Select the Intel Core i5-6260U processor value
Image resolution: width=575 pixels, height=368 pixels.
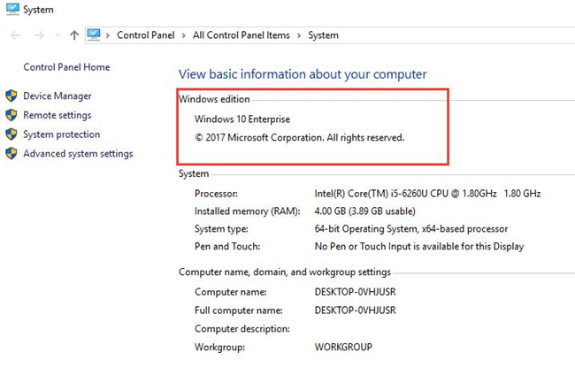(x=427, y=194)
